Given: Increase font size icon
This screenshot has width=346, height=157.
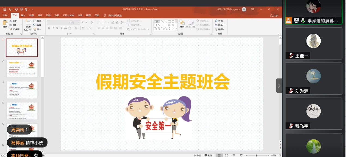Looking at the screenshot, I should pos(83,22).
